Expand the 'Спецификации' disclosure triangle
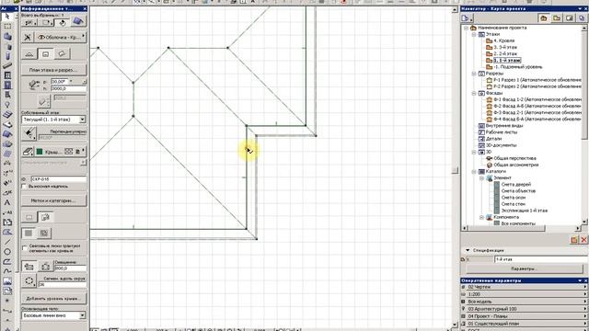The image size is (589, 331). 468,250
